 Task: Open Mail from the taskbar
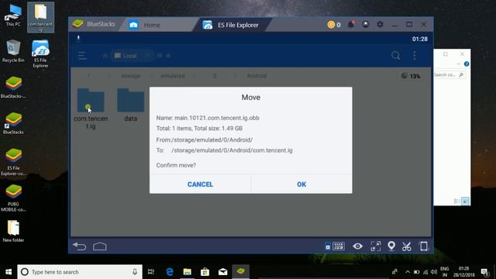coord(222,272)
